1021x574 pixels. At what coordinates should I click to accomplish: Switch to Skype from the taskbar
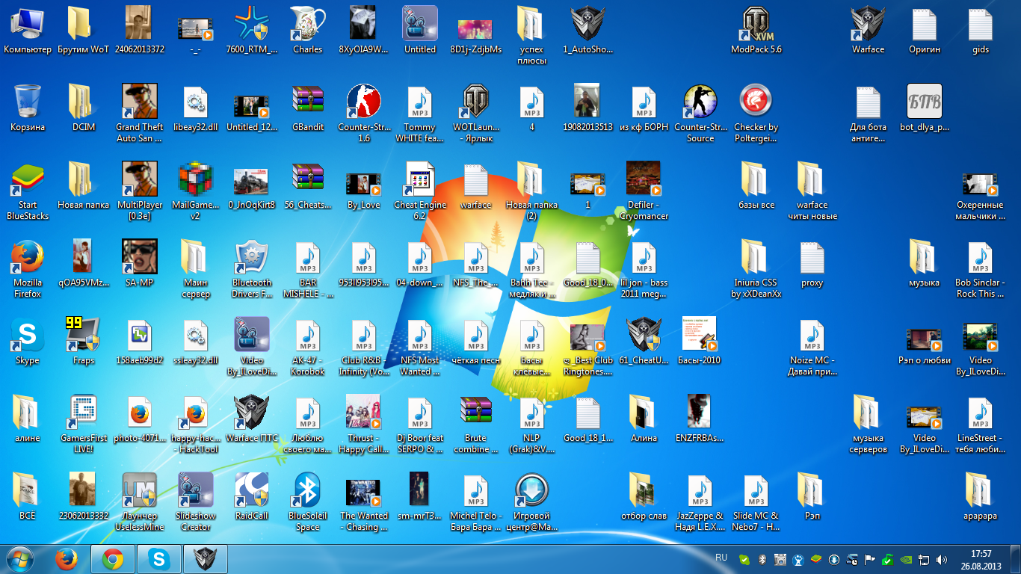(158, 558)
